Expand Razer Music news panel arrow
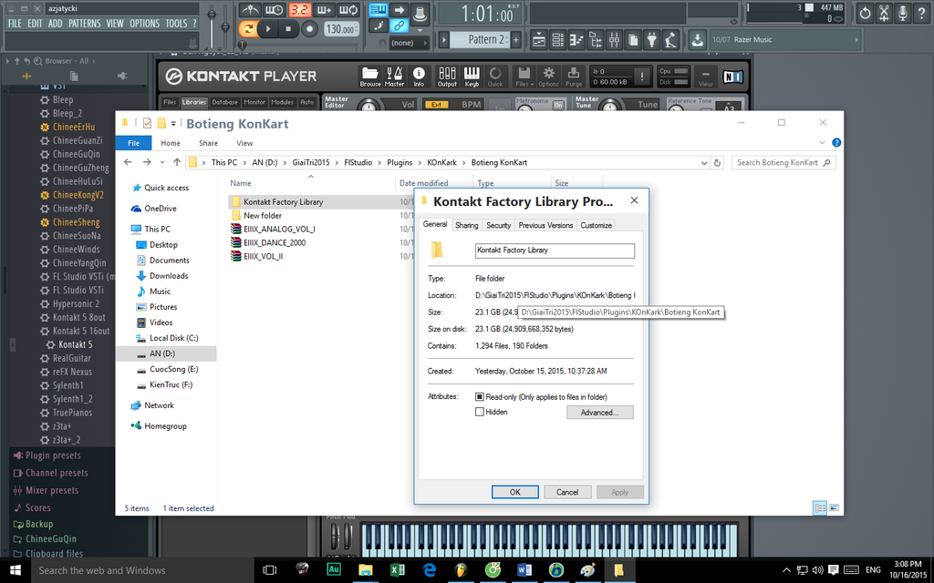 pos(856,40)
